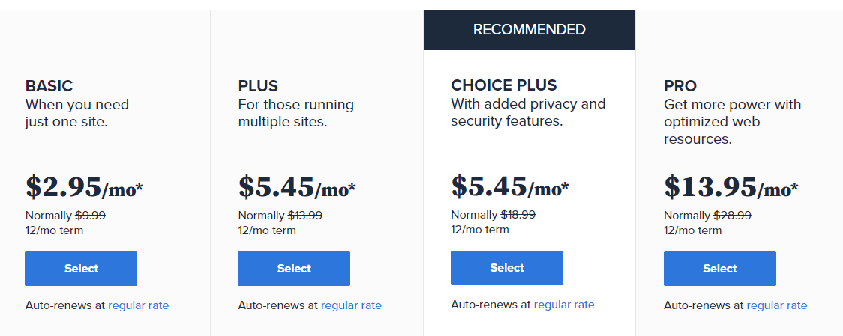
Task: Click Select button for PRO plan
Action: pyautogui.click(x=720, y=269)
